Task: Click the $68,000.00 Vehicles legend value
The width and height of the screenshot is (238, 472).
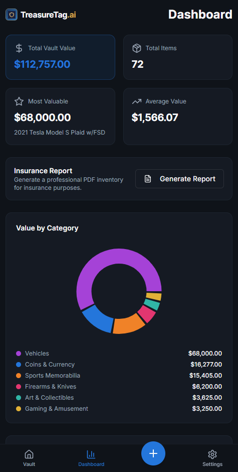Action: click(205, 353)
